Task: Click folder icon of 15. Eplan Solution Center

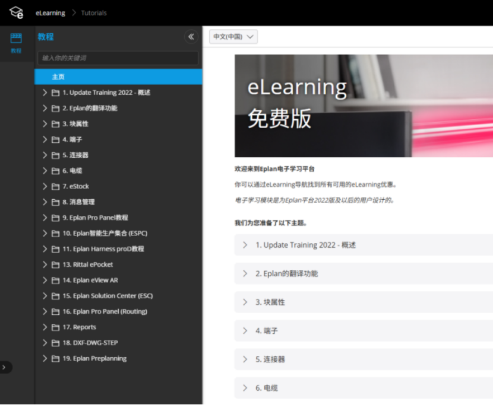Action: [x=55, y=296]
